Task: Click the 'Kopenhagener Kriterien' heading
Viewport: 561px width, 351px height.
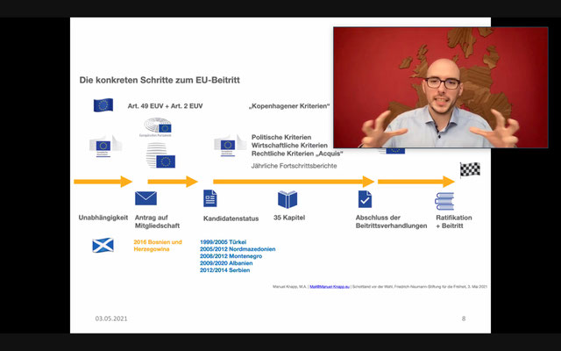Action: [289, 106]
